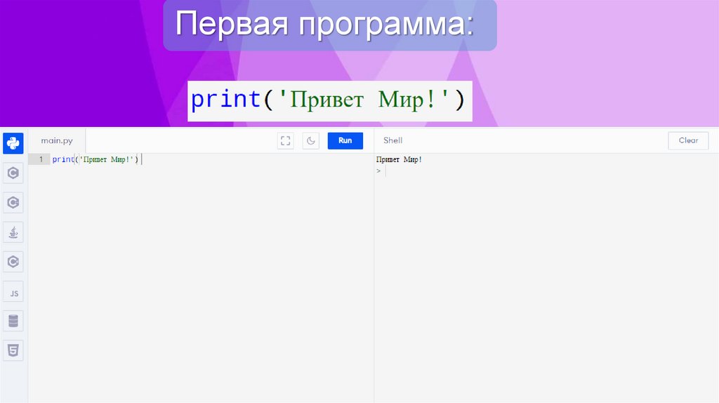719x403 pixels.
Task: Click the 'Первая программа:' slide title
Action: 324,23
